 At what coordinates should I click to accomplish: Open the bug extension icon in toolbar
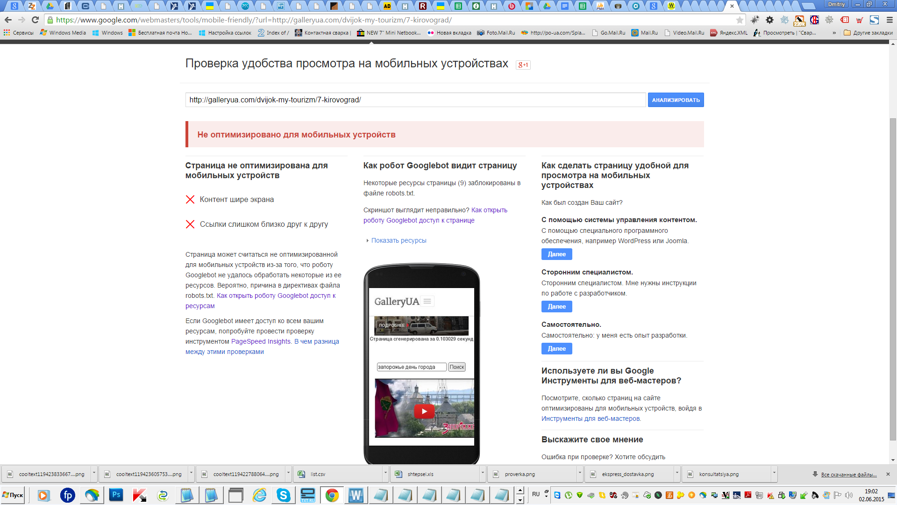755,20
